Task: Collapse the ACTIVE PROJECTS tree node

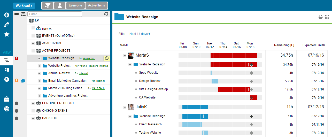Action: pos(33,51)
